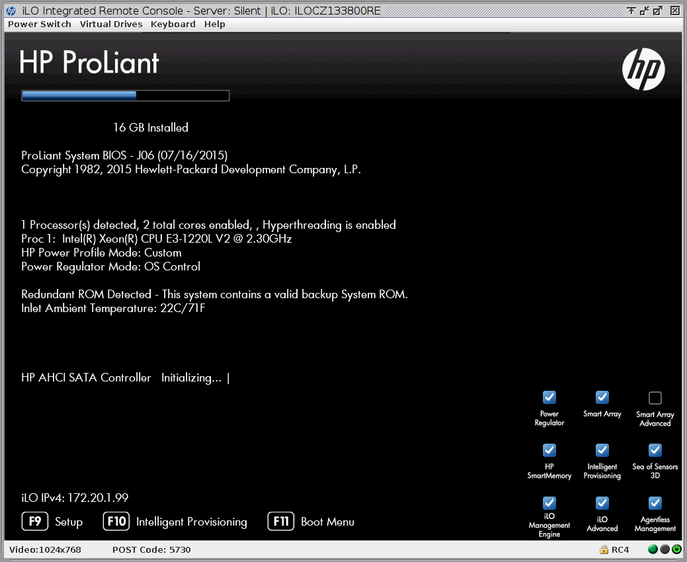
Task: Click the POST progress bar
Action: [126, 95]
